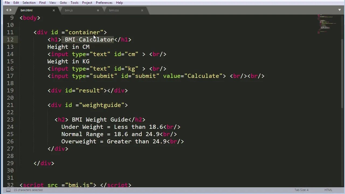The width and height of the screenshot is (345, 194).
Task: Open the Project menu
Action: click(87, 3)
